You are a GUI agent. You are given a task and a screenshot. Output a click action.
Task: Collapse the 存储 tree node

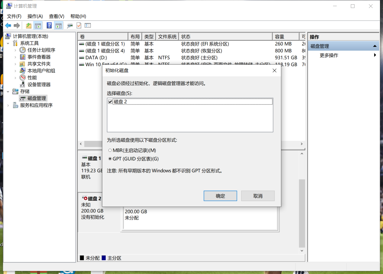(8, 91)
